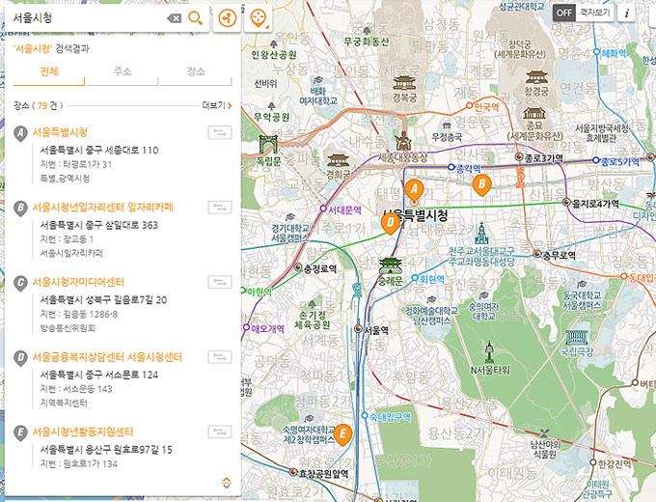This screenshot has width=656, height=502.
Task: Select orange map pin E
Action: [x=342, y=434]
